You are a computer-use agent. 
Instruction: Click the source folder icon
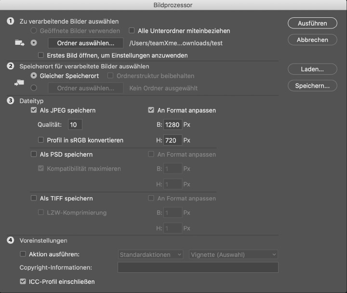(x=20, y=43)
